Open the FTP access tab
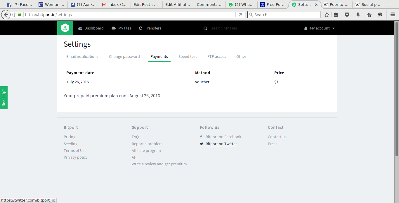The image size is (399, 203). (x=217, y=56)
